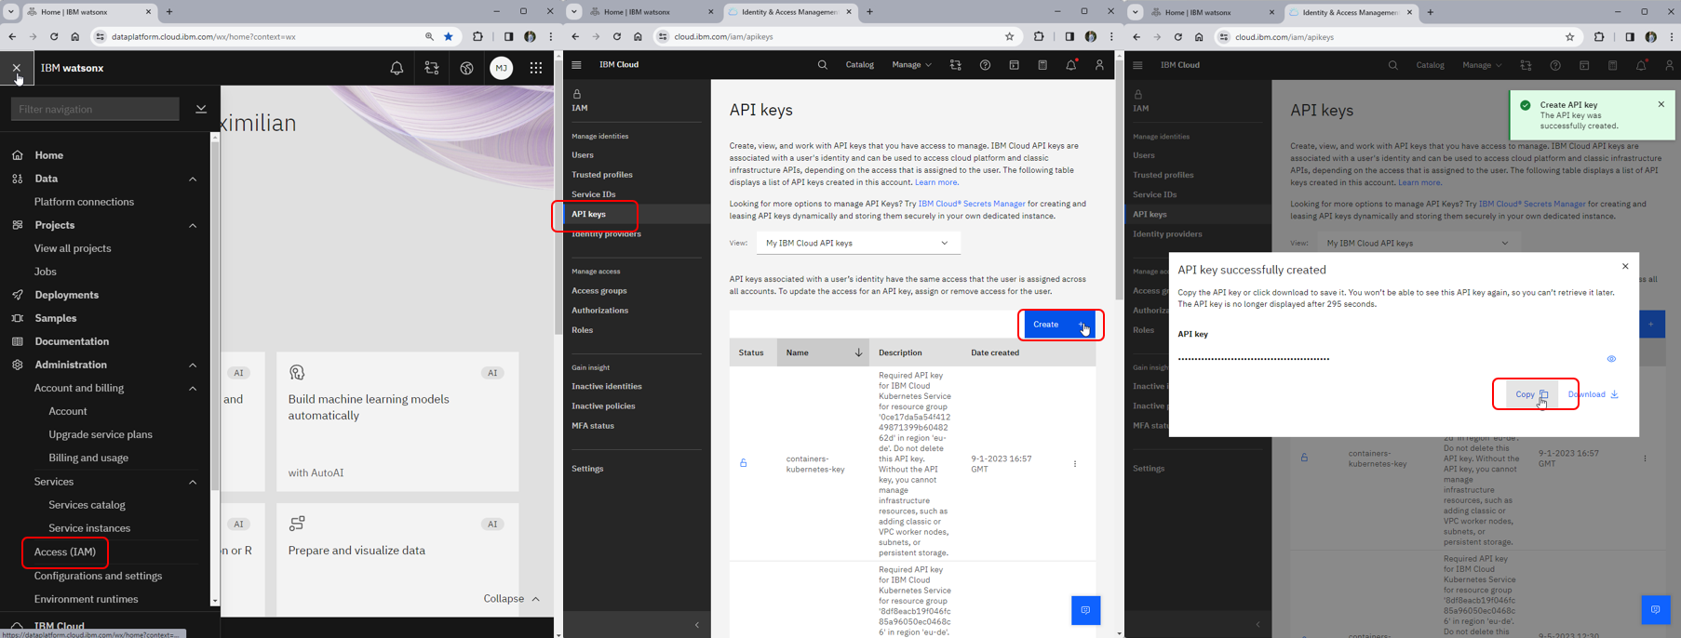Open Jobs in navigation
Screen dimensions: 1681x638
point(46,272)
